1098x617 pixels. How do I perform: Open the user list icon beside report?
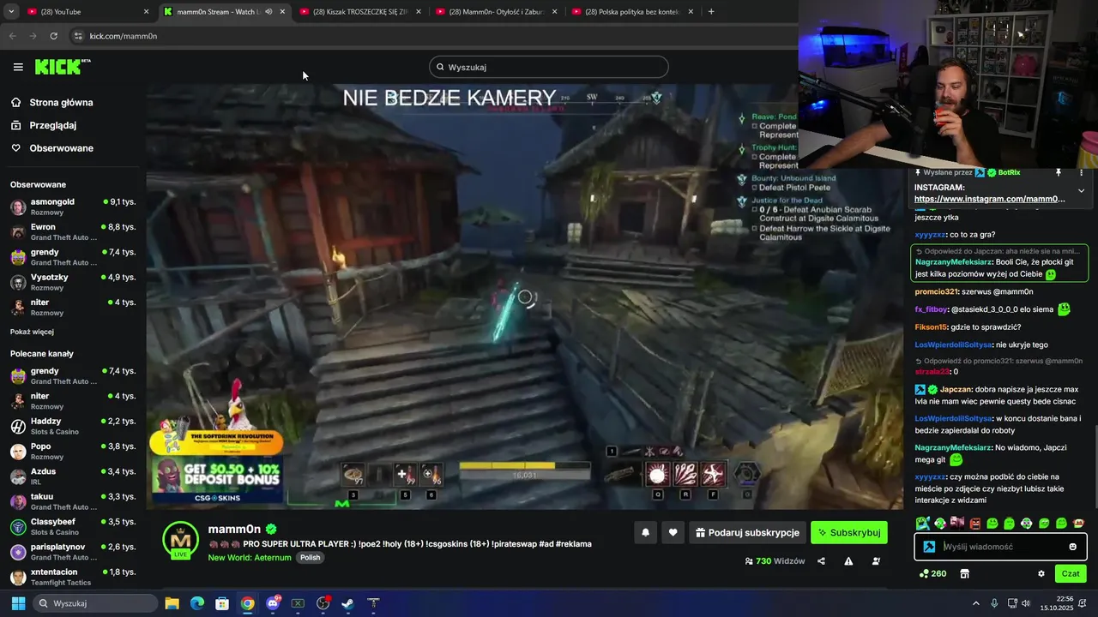(876, 561)
